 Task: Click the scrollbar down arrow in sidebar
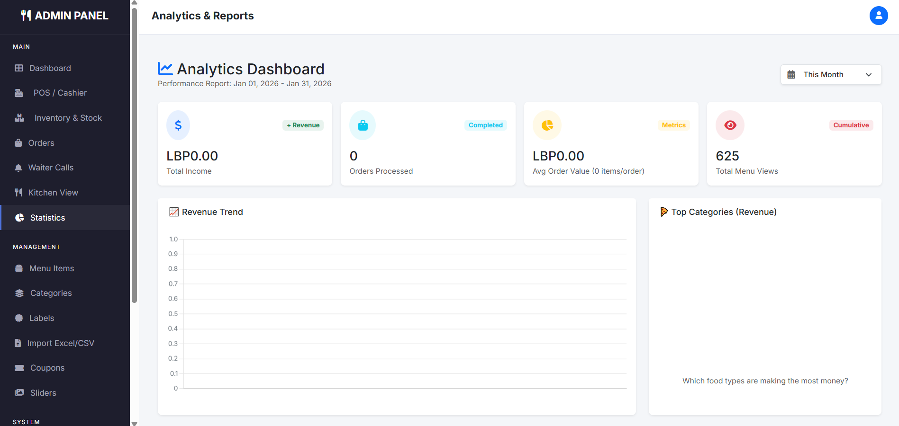[134, 423]
